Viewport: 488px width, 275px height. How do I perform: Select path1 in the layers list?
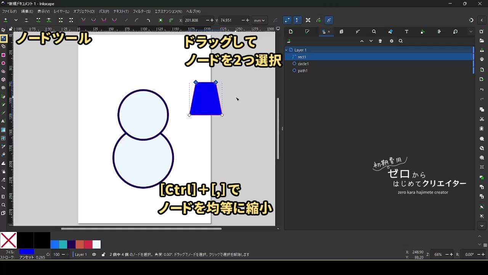point(302,71)
